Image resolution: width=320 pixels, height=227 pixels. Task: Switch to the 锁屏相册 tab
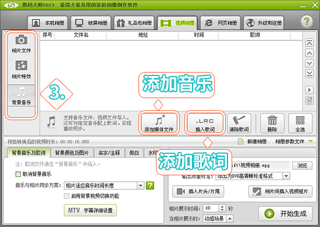(x=91, y=23)
